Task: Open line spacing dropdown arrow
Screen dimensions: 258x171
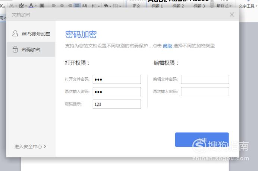Action: click(99, 6)
